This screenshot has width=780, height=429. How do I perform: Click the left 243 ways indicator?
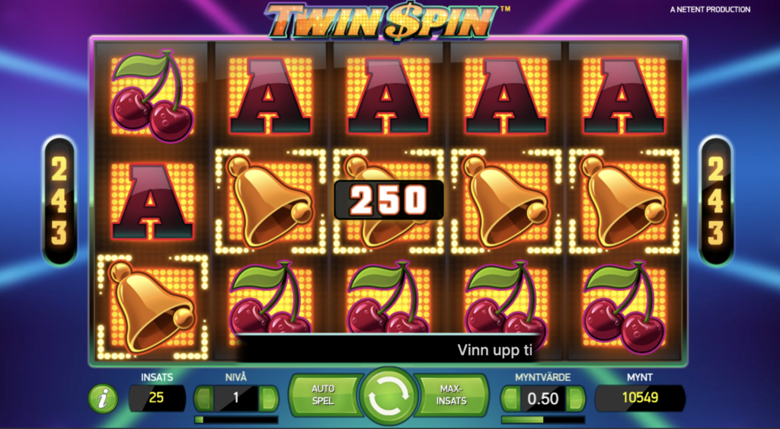point(59,200)
